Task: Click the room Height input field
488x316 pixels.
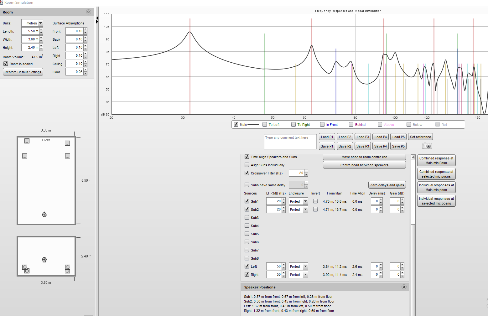Action: tap(30, 47)
